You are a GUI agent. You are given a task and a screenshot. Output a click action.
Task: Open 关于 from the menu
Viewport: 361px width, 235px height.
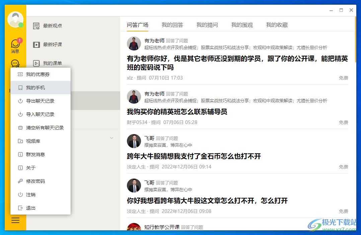click(41, 168)
